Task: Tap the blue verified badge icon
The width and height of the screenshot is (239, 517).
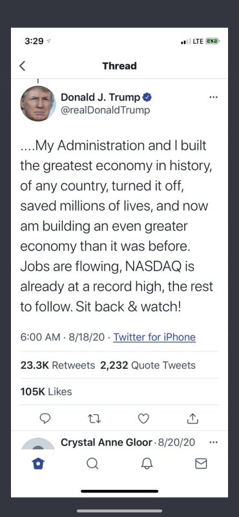Action: pyautogui.click(x=147, y=98)
